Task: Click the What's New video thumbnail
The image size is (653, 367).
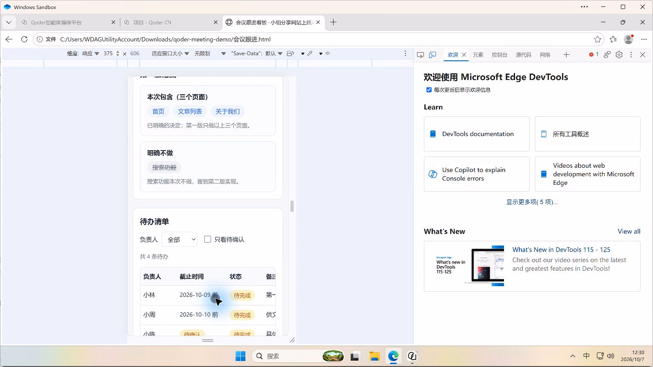Action: (x=469, y=266)
